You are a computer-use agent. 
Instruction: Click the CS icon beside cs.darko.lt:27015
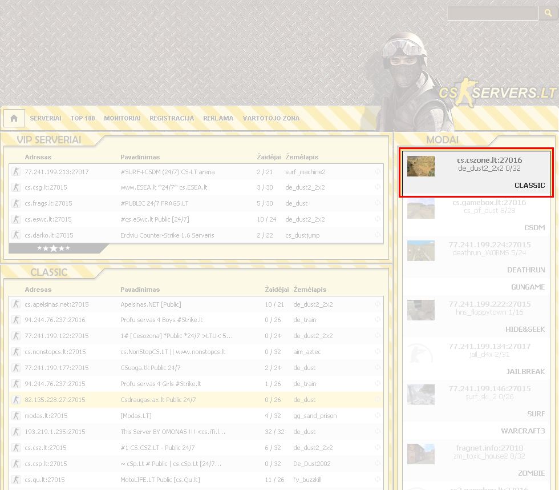[x=16, y=235]
